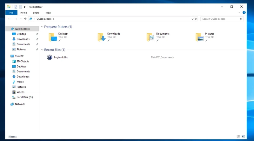Expand the Quick access breadcrumb chevron
Viewport: 254px width, 141px height.
tap(54, 19)
